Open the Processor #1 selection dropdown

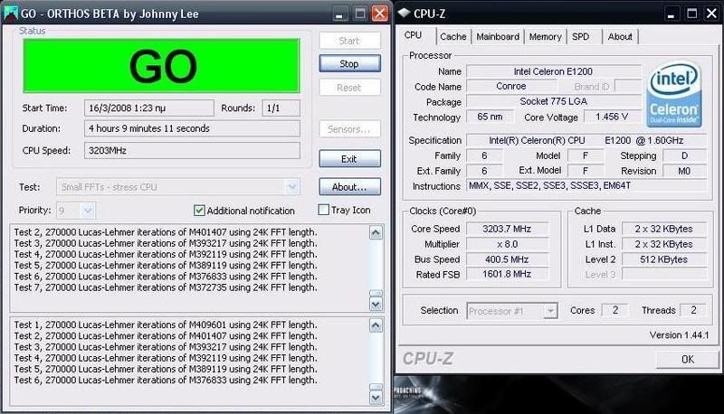[550, 311]
